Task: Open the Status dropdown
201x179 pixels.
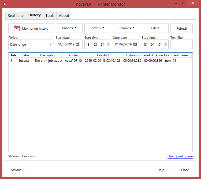Action: [98, 28]
